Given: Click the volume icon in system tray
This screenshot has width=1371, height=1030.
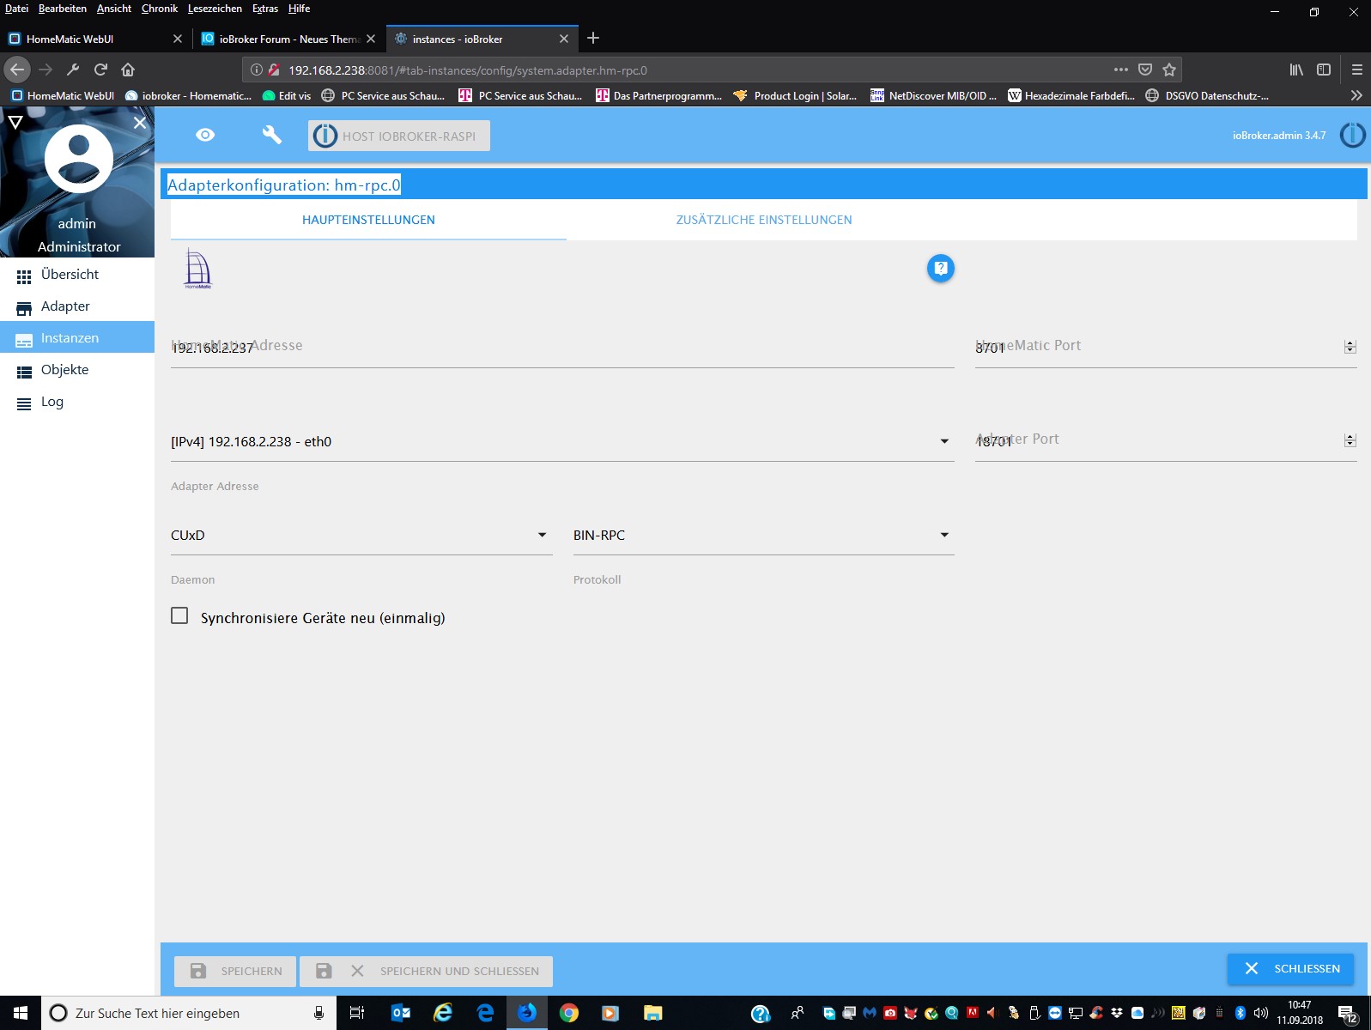Looking at the screenshot, I should coord(1260,1013).
